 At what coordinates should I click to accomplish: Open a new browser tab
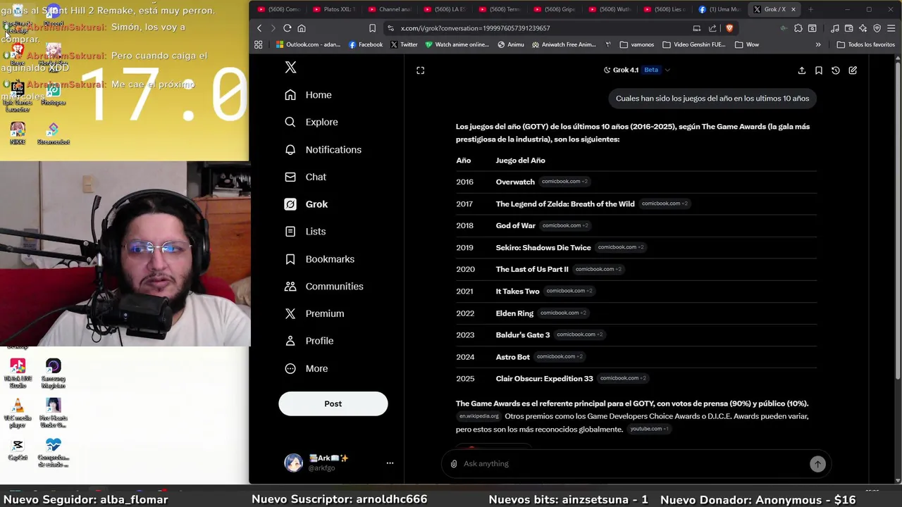click(810, 9)
